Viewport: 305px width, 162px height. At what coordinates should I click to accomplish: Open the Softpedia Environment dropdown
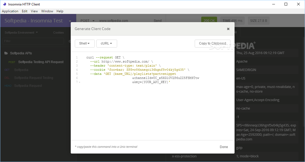[21, 33]
